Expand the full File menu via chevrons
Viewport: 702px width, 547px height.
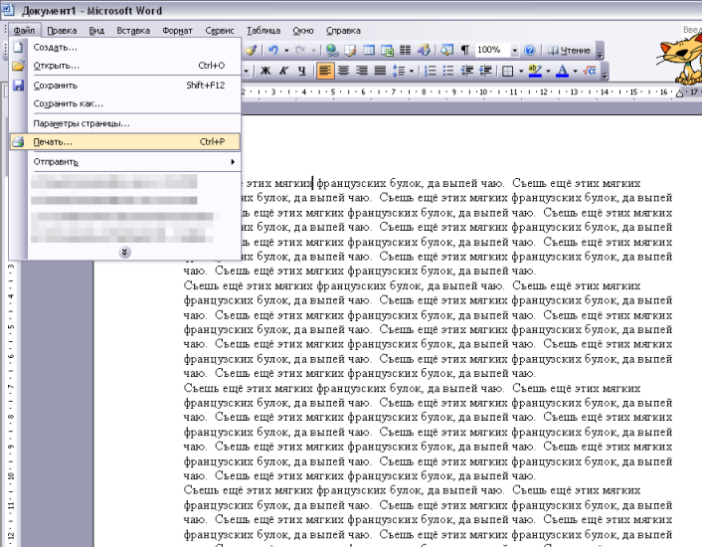coord(124,252)
